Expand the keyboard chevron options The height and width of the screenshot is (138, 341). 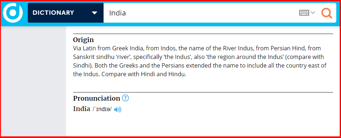(313, 13)
